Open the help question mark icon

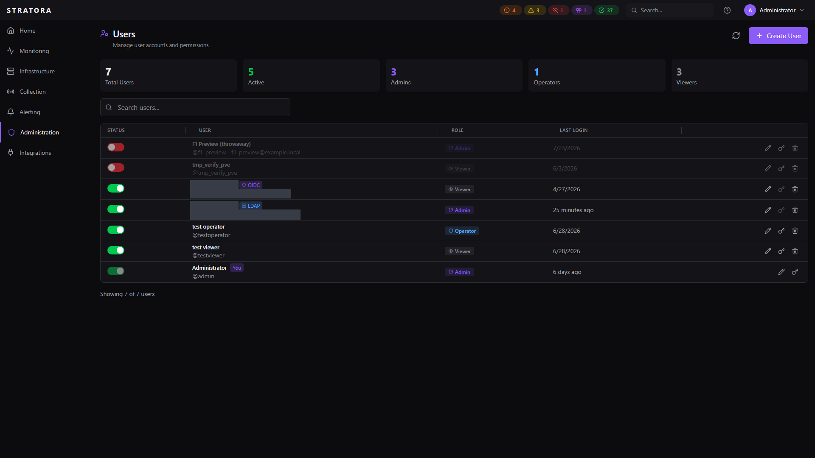point(727,10)
